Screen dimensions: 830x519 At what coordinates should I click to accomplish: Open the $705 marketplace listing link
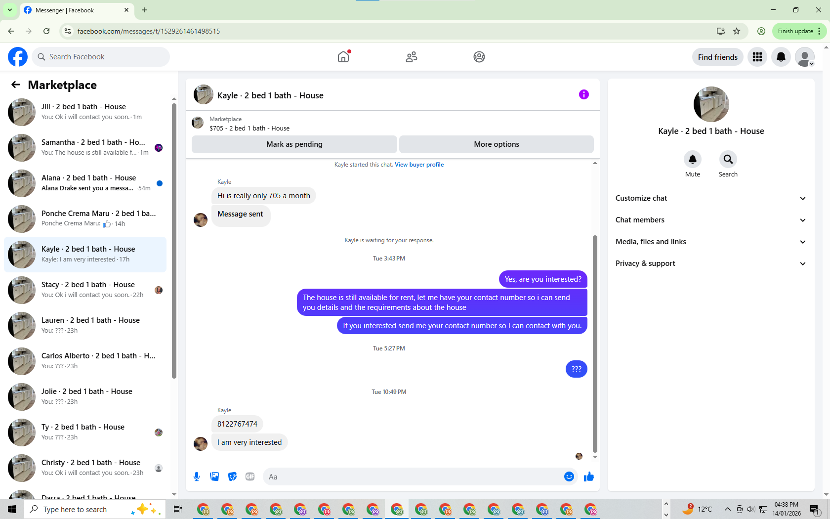(249, 129)
